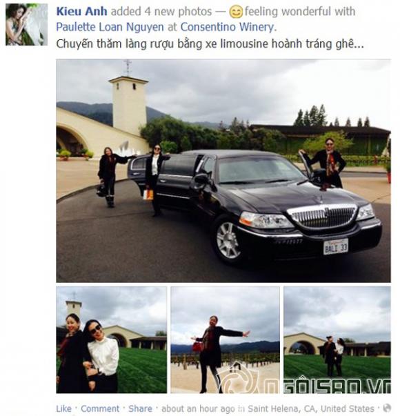This screenshot has height=416, width=400.
Task: Click the 'about an hour ago' timestamp
Action: click(x=198, y=408)
